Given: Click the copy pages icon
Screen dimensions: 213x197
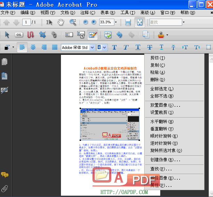Looking at the screenshot, I should (146, 35).
